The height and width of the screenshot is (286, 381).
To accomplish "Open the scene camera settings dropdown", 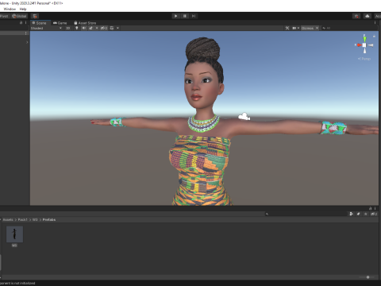I will pos(295,28).
